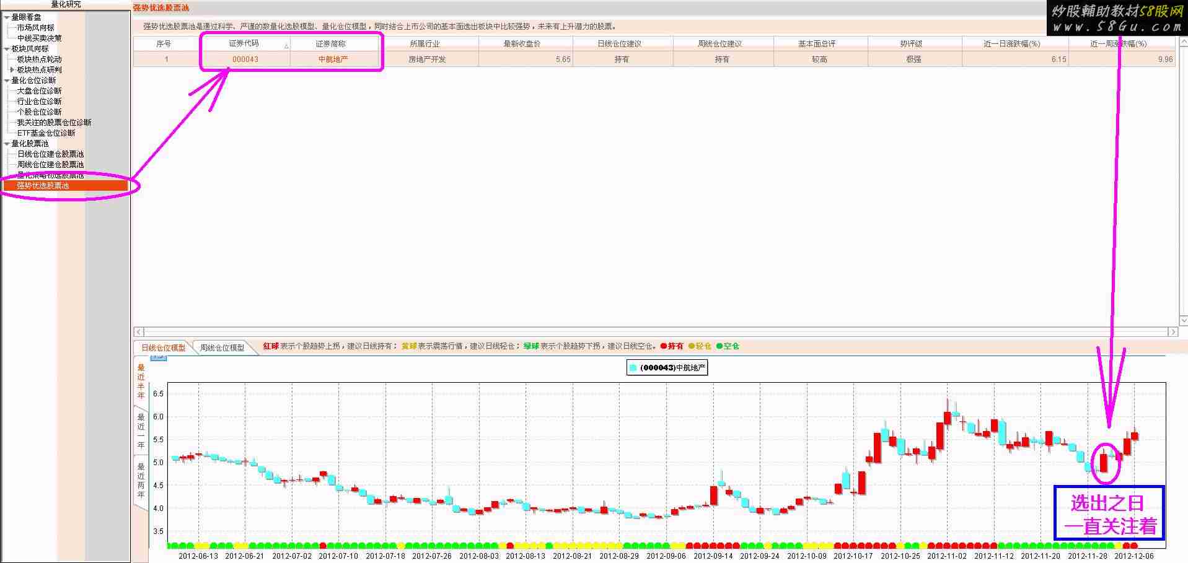Screen dimensions: 1188x563
Task: Select closing price 5.65 cell
Action: (526, 59)
